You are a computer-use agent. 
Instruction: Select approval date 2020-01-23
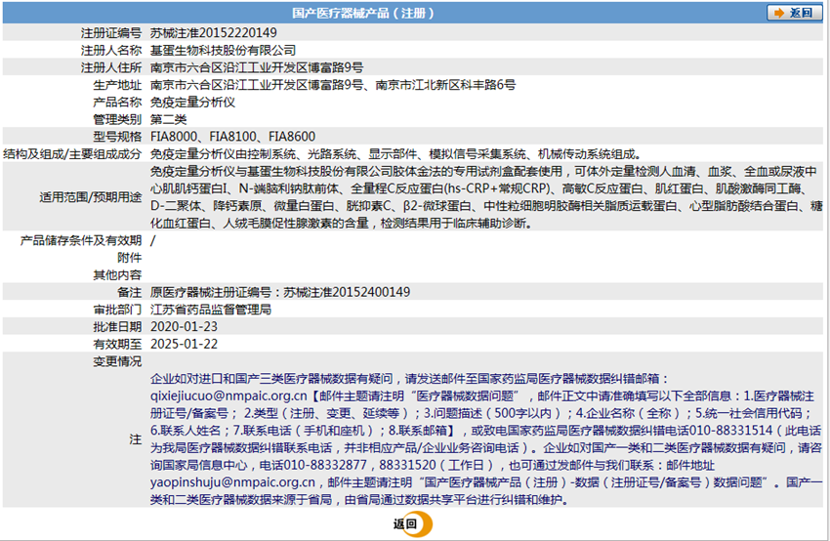click(x=184, y=326)
